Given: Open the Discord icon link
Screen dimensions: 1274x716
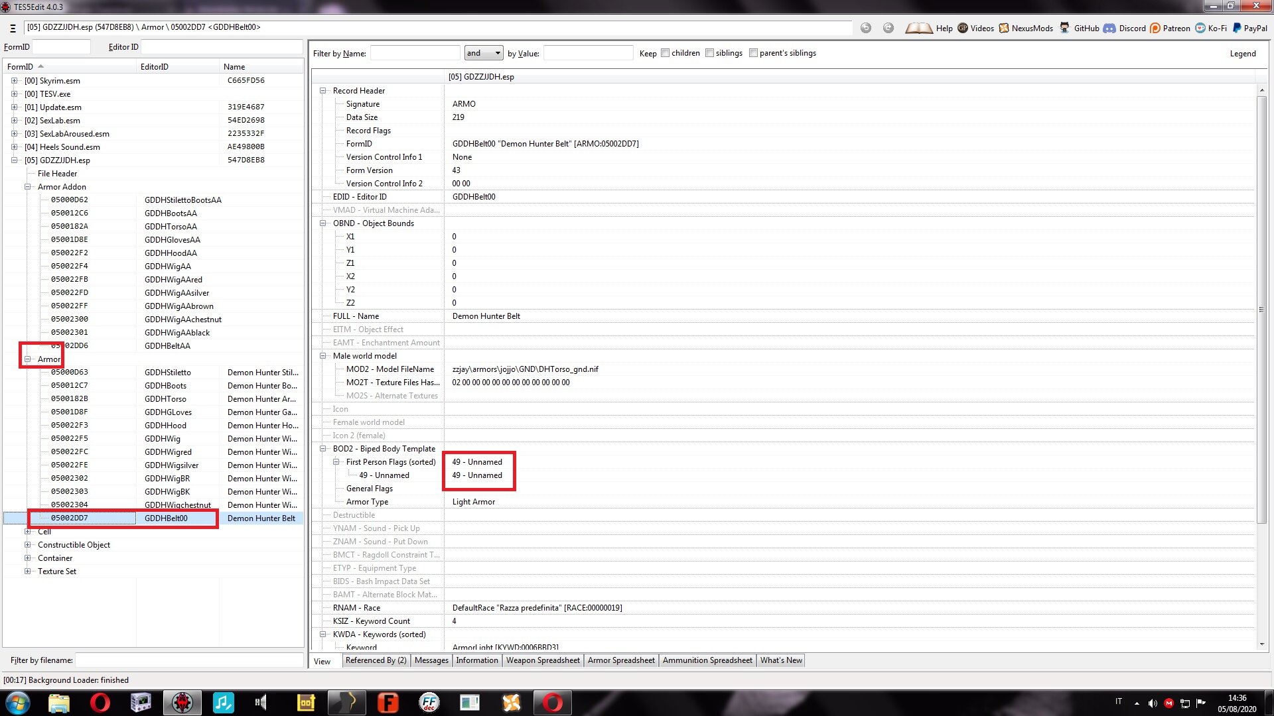Looking at the screenshot, I should pos(1109,28).
